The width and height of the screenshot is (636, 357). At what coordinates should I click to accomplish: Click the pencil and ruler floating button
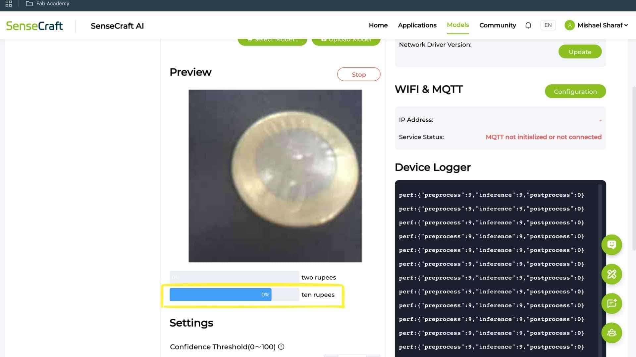[x=611, y=274]
